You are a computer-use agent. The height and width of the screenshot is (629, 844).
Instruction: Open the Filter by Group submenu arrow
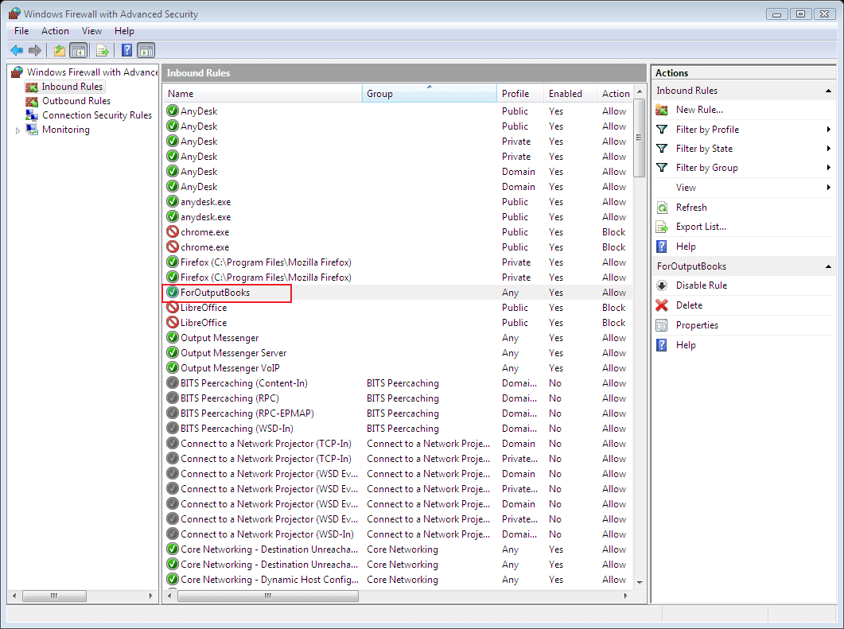click(x=828, y=168)
